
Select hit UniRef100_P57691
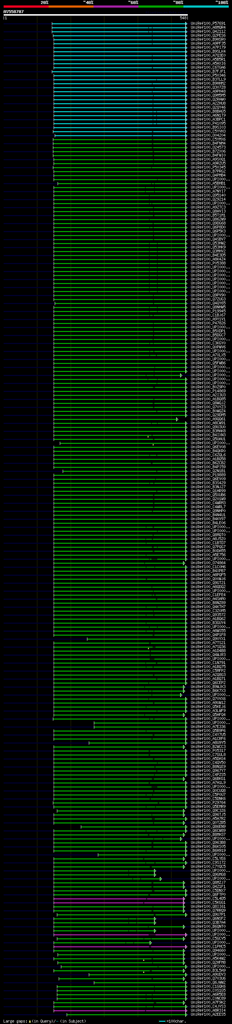[208, 24]
